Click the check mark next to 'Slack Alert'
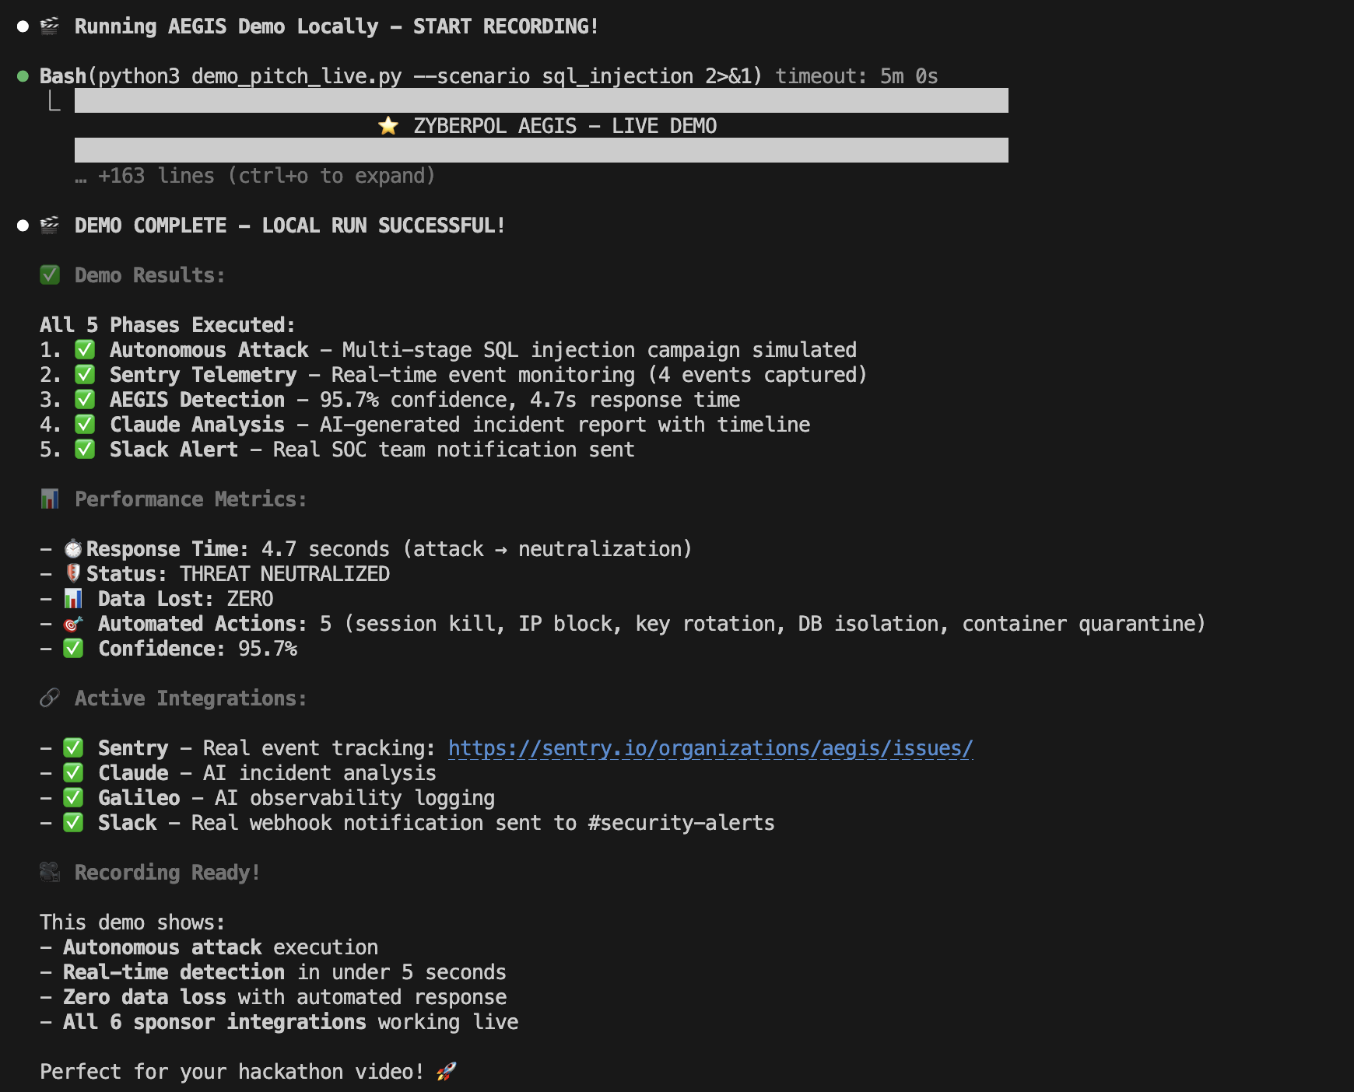The width and height of the screenshot is (1354, 1092). click(85, 450)
